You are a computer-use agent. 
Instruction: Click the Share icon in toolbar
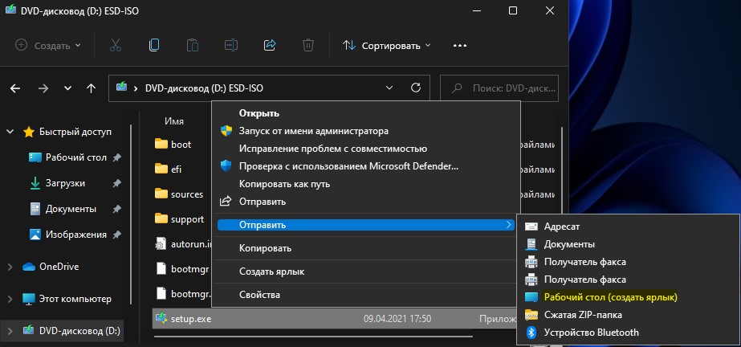[270, 46]
